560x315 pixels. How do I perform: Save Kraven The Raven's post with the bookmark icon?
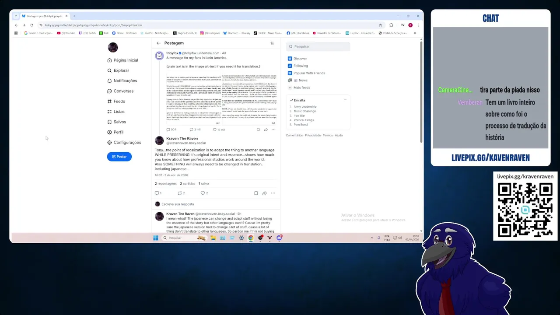pyautogui.click(x=256, y=193)
